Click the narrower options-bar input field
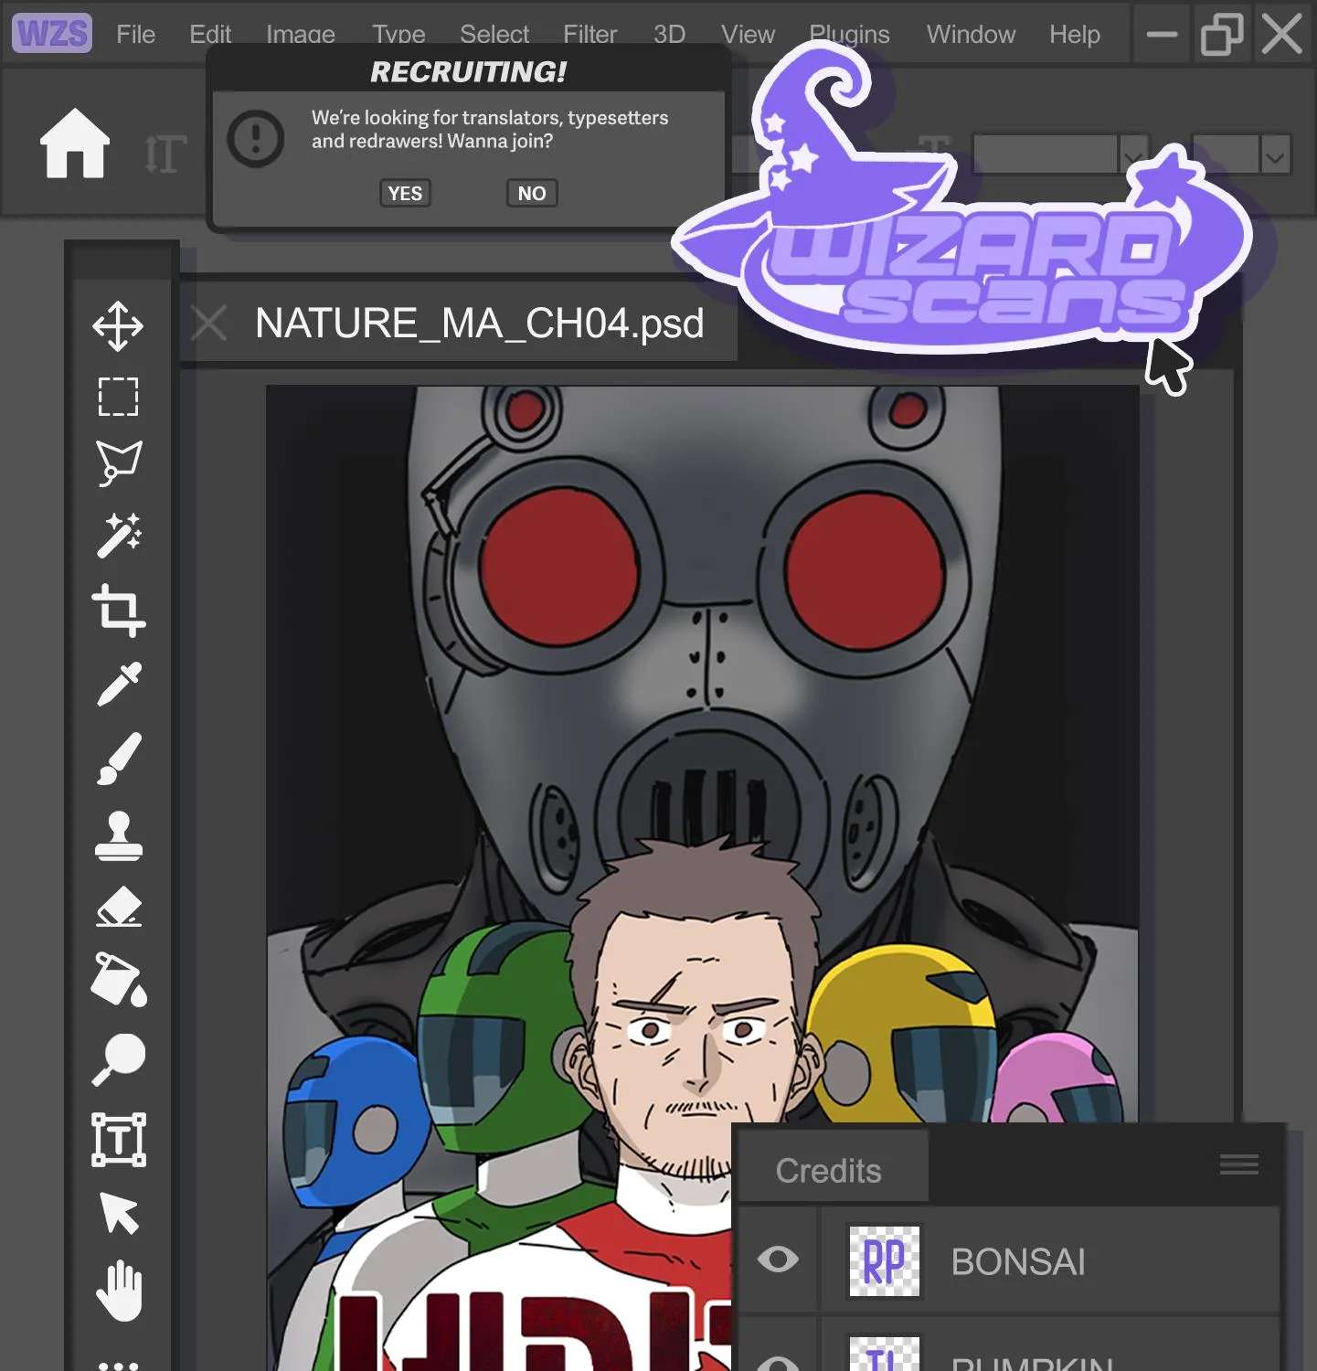Image resolution: width=1317 pixels, height=1371 pixels. 1226,154
